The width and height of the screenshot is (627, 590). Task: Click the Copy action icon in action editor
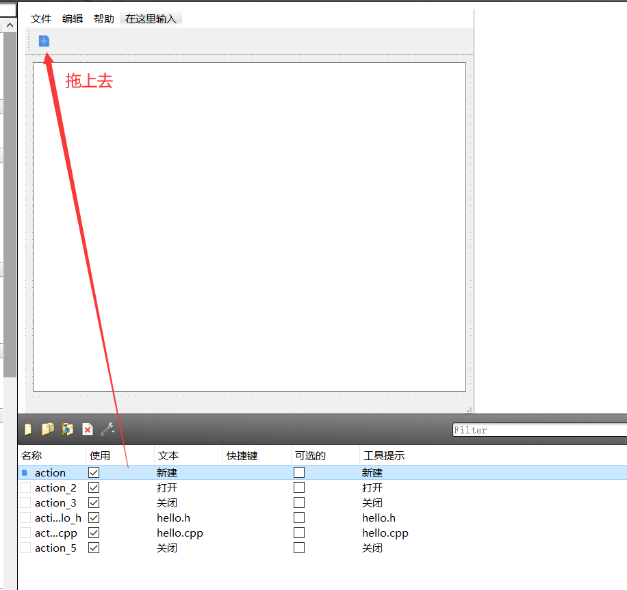[x=48, y=429]
